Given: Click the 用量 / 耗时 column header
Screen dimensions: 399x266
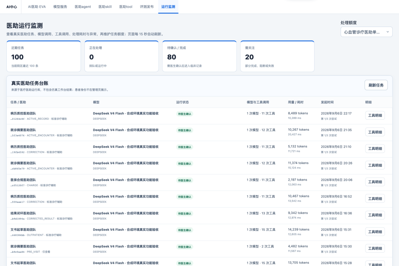Looking at the screenshot, I should click(296, 102).
